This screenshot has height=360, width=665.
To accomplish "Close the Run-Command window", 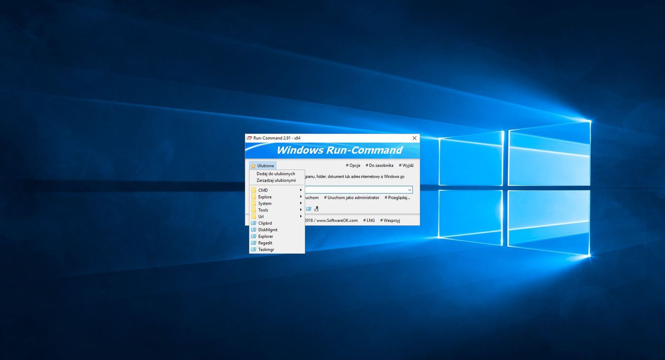I will pos(414,138).
